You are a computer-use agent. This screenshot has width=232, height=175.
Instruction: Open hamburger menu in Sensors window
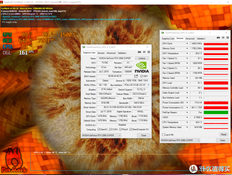(228, 38)
